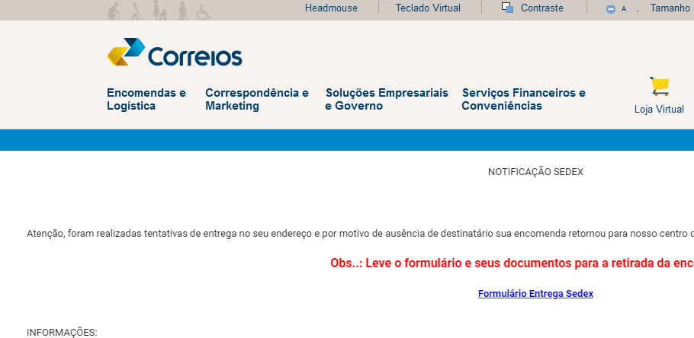Screen dimensions: 694x338
Task: Open the Loja Virtual shopping cart icon
Action: [x=659, y=86]
